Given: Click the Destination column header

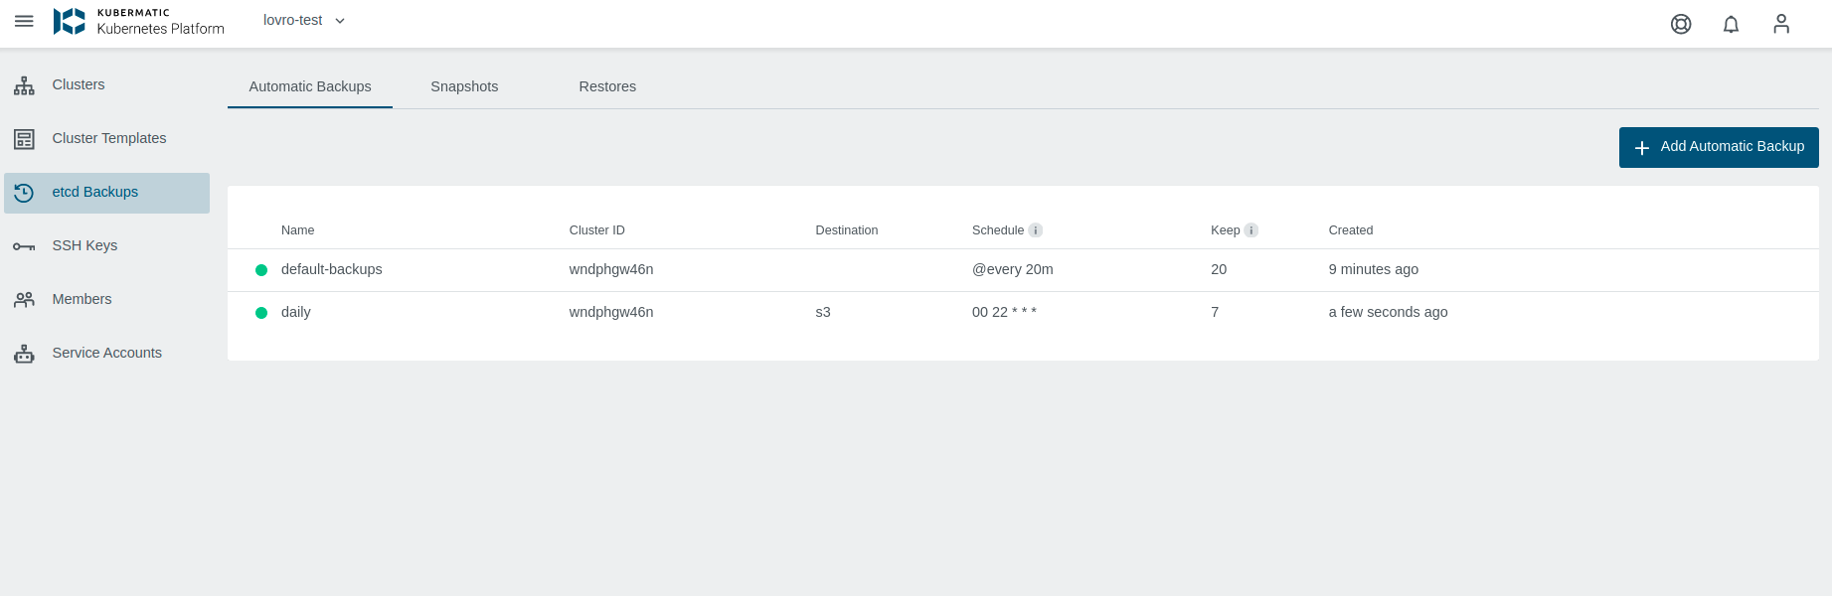Looking at the screenshot, I should pyautogui.click(x=847, y=230).
